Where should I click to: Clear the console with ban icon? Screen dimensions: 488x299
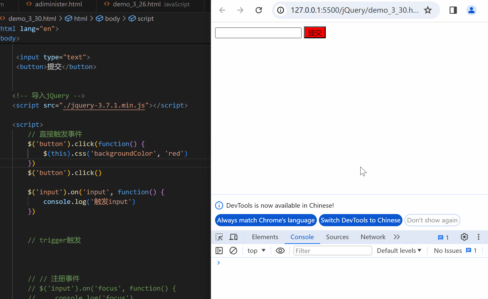click(x=233, y=251)
